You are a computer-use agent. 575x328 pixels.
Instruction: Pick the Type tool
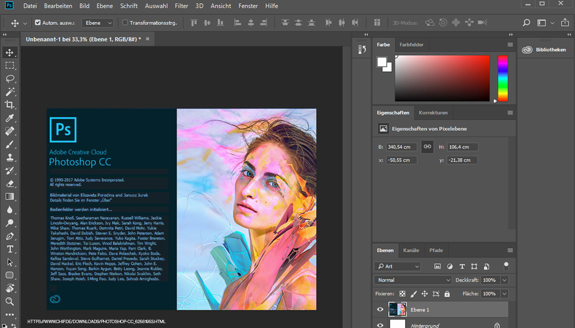(10, 249)
